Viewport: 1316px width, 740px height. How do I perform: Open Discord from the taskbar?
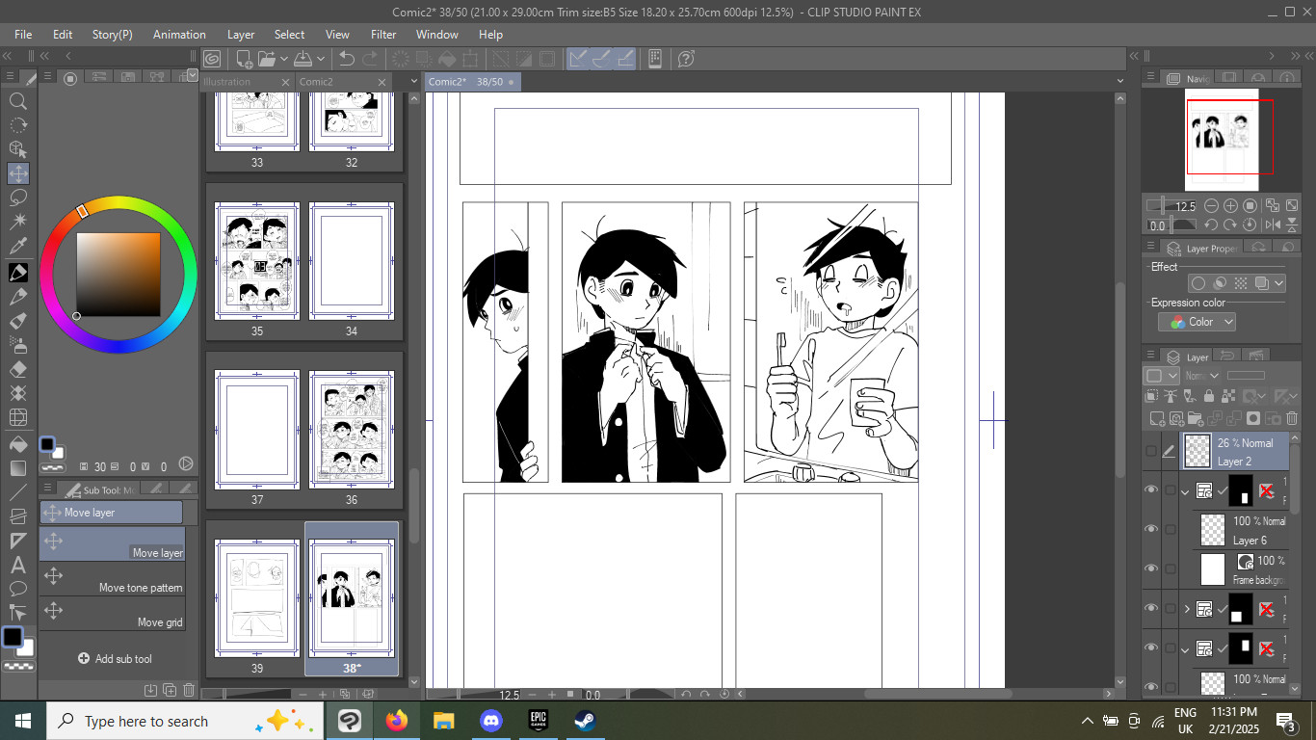[x=490, y=721]
